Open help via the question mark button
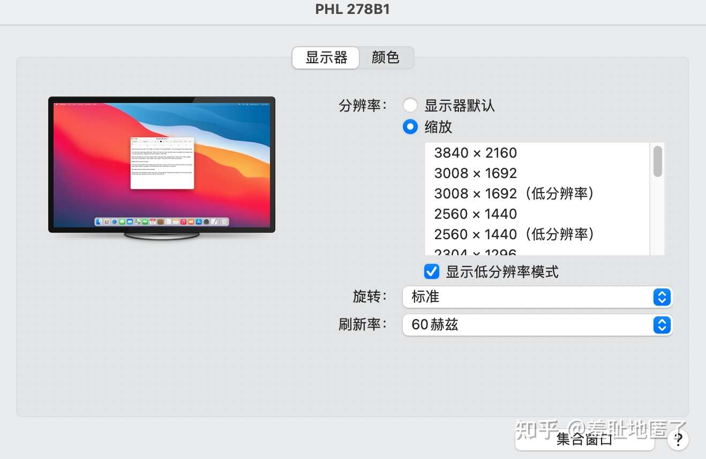 click(678, 439)
